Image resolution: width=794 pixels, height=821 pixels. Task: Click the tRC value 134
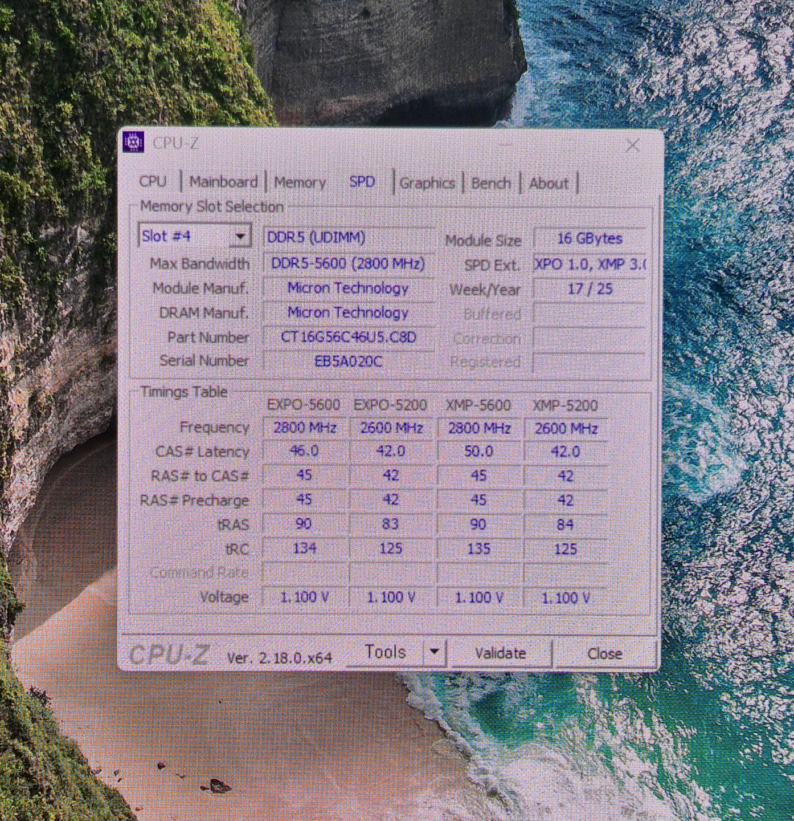pos(305,548)
